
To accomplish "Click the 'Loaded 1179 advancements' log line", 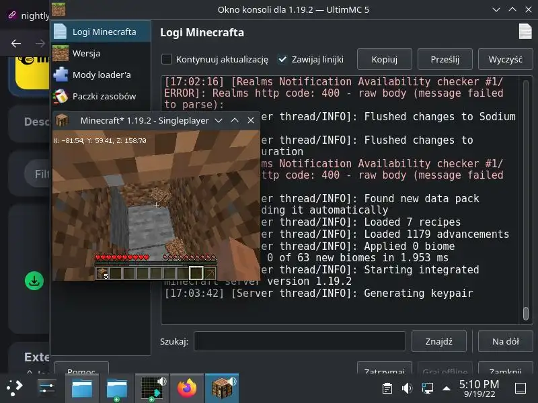I will [384, 234].
